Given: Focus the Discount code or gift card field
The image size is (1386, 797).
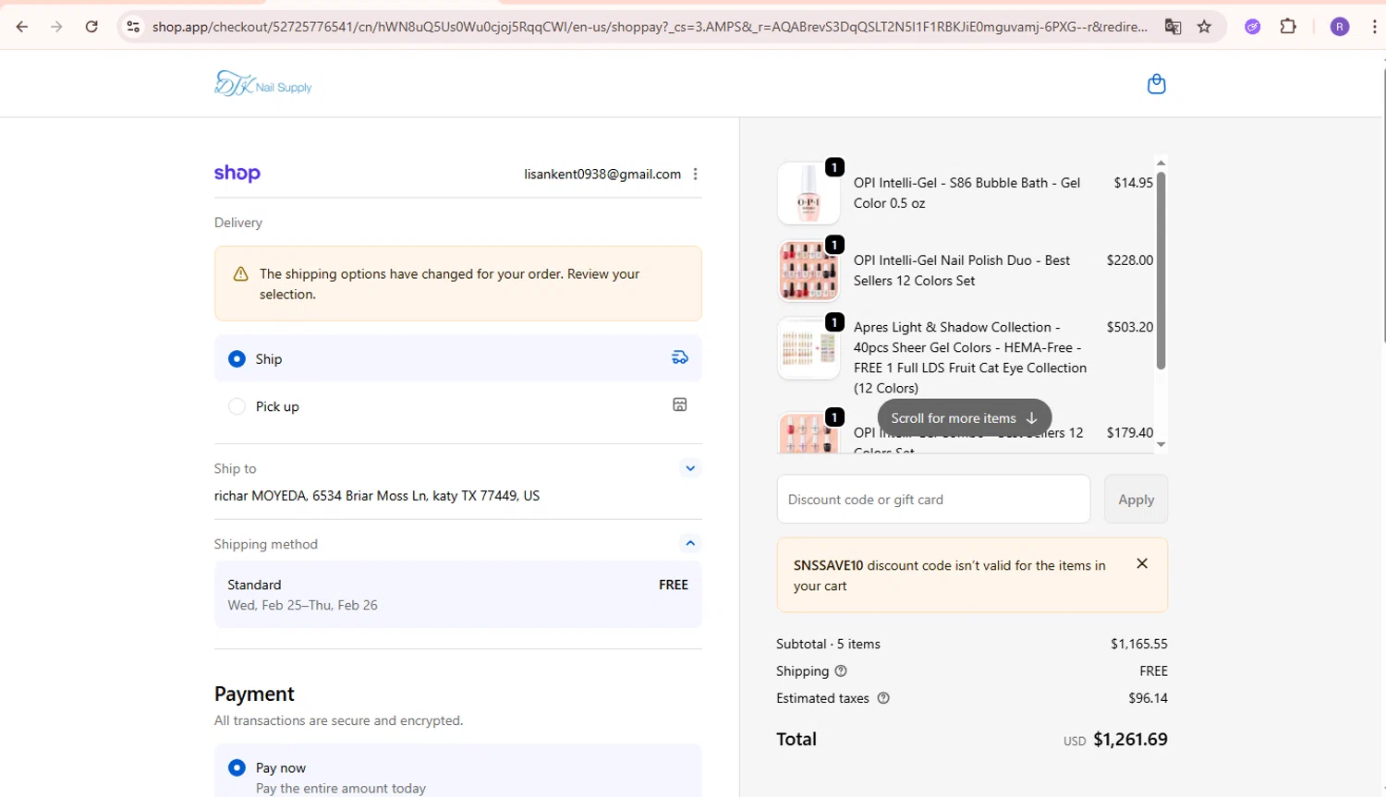Looking at the screenshot, I should point(933,500).
